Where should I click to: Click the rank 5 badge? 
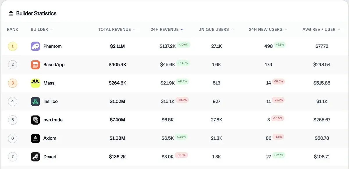coord(13,120)
